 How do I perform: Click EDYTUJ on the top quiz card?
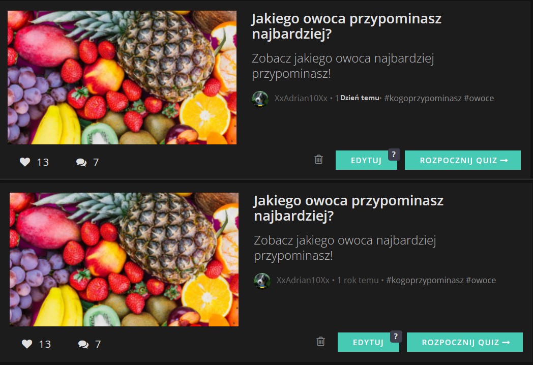point(366,160)
